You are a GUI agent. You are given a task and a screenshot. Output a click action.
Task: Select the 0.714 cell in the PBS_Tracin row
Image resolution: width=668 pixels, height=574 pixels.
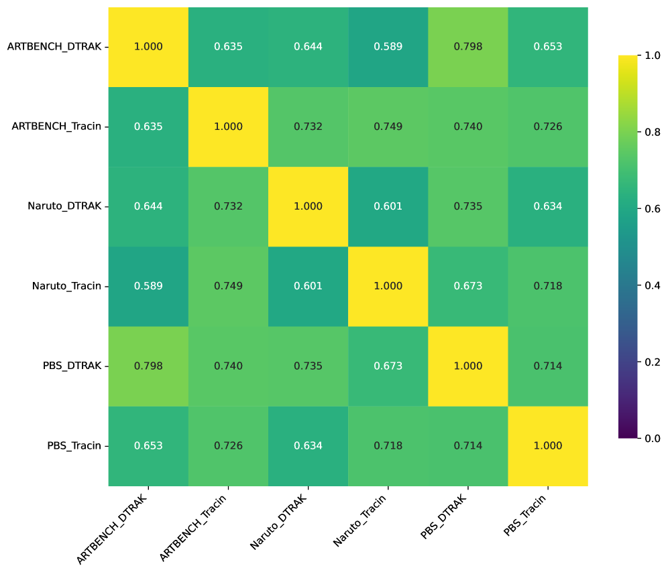coord(467,445)
